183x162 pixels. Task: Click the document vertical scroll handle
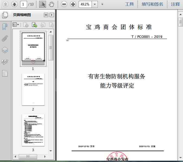pyautogui.click(x=181, y=22)
